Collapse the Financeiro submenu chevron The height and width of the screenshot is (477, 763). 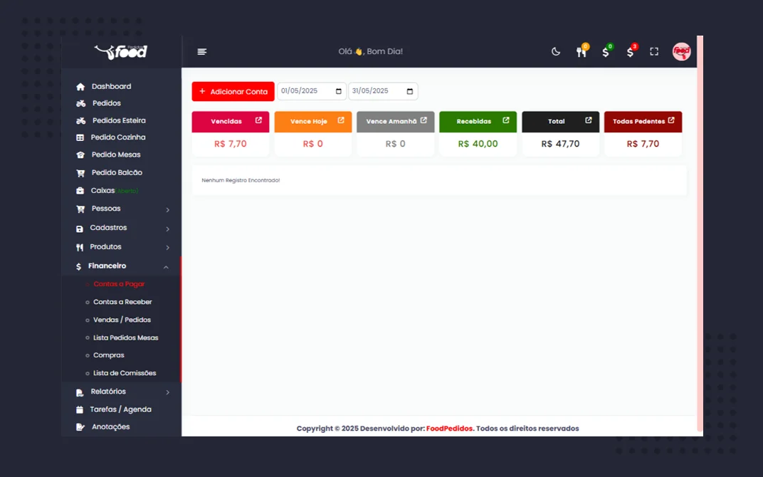tap(166, 267)
